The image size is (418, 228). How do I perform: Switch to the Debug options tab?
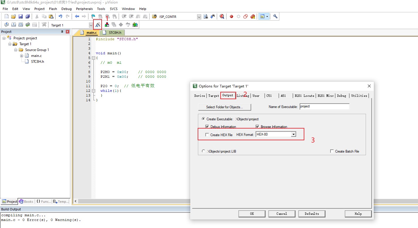[342, 96]
